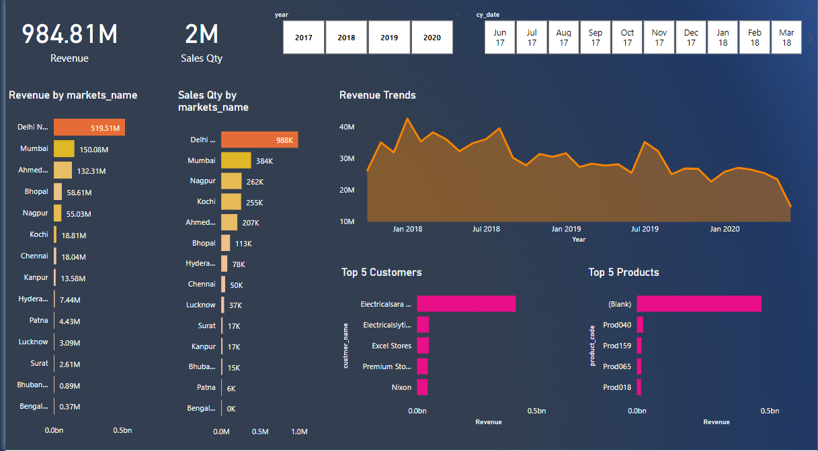Image resolution: width=818 pixels, height=451 pixels.
Task: Filter by year 2017
Action: coord(303,38)
